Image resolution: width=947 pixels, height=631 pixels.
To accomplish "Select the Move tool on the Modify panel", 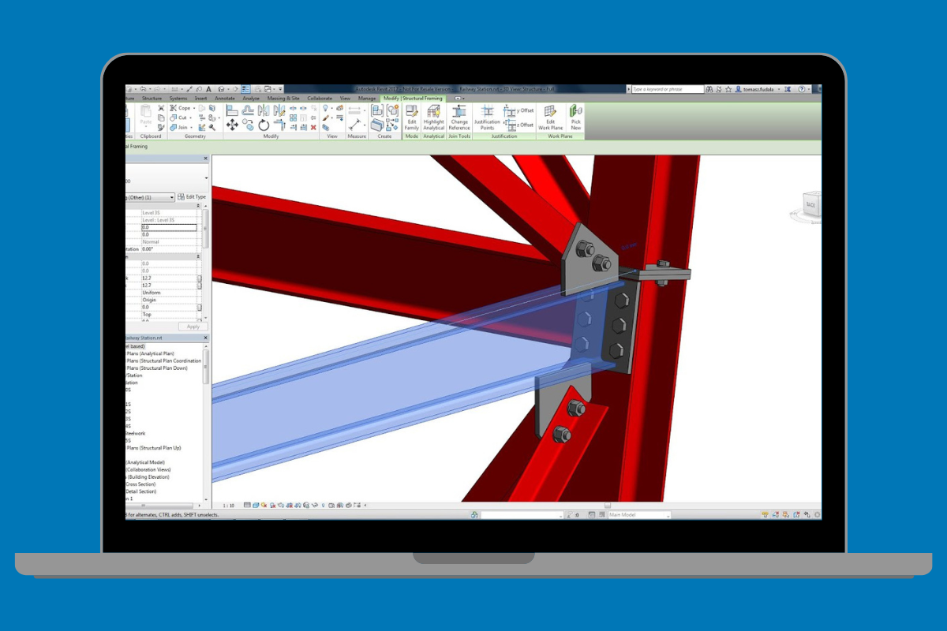I will pos(233,125).
